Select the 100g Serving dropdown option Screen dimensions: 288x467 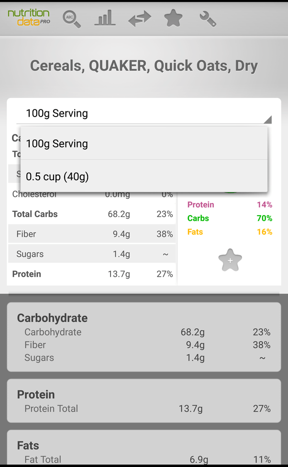click(144, 143)
